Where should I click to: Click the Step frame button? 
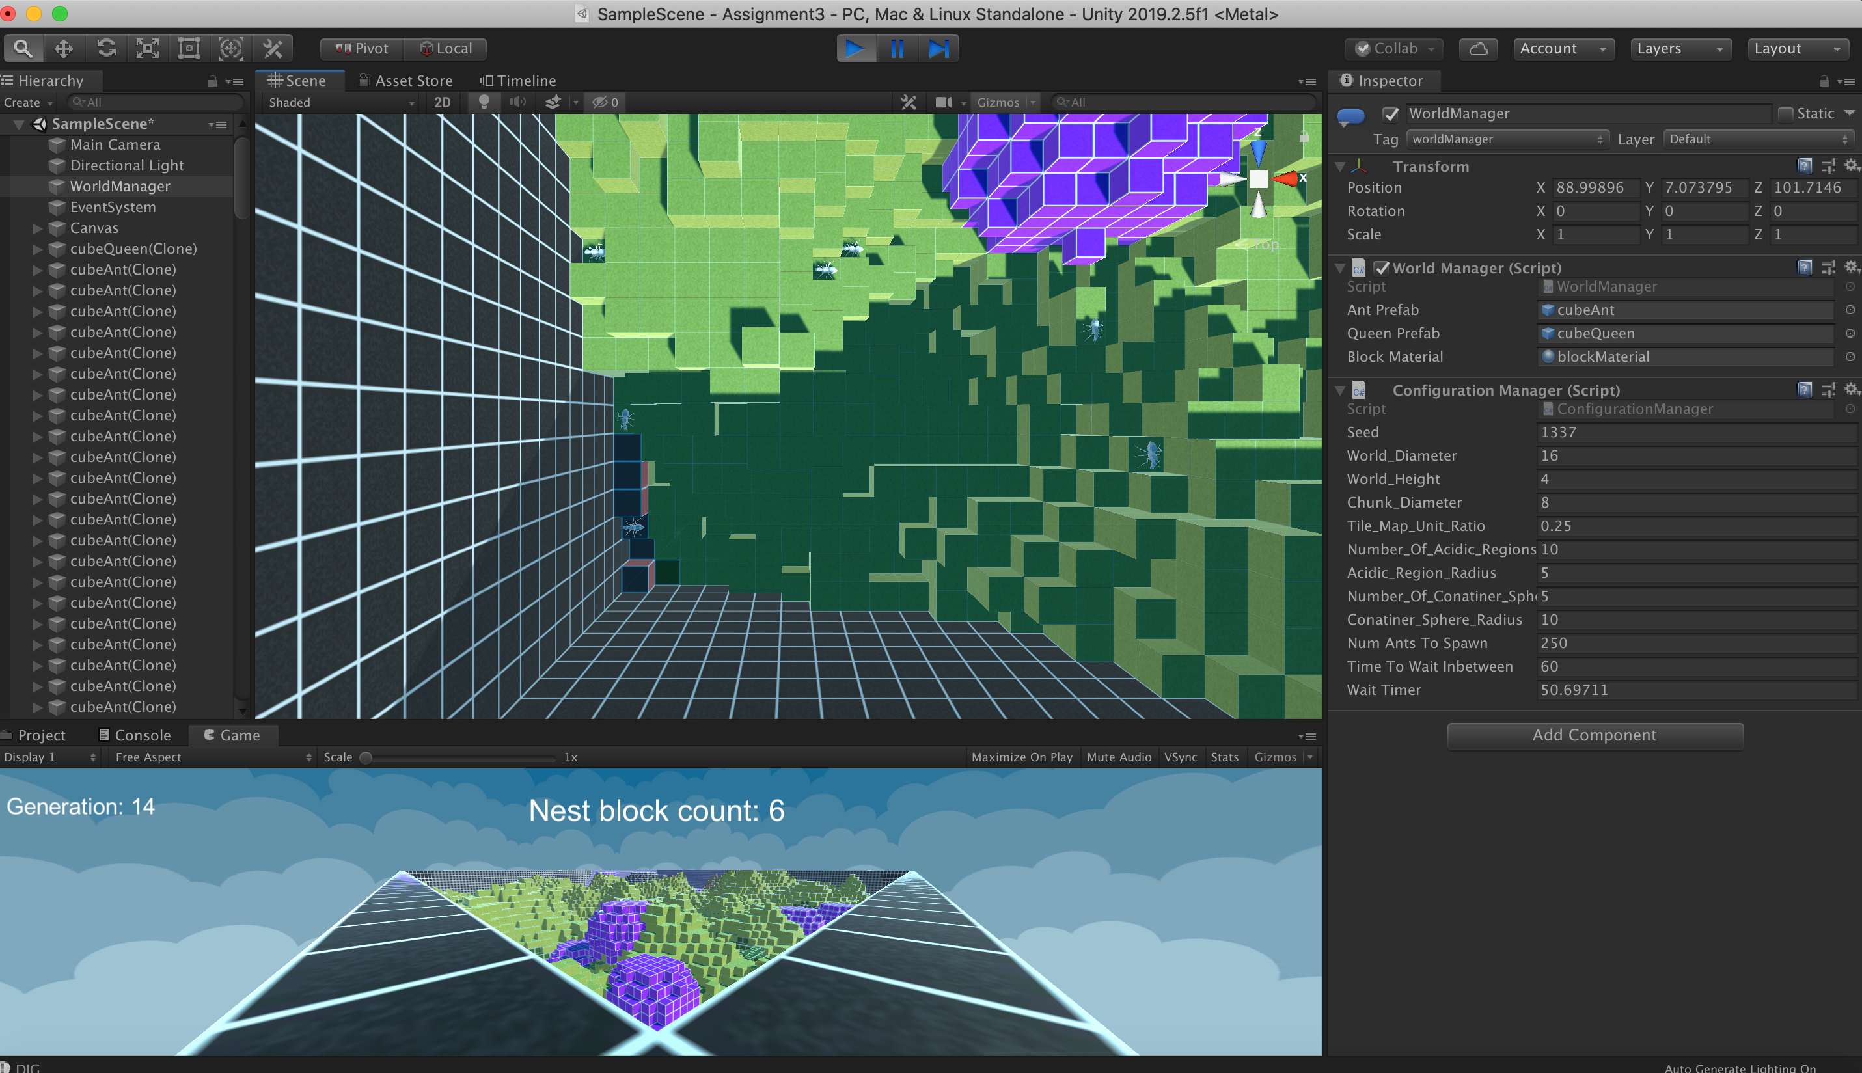coord(938,49)
